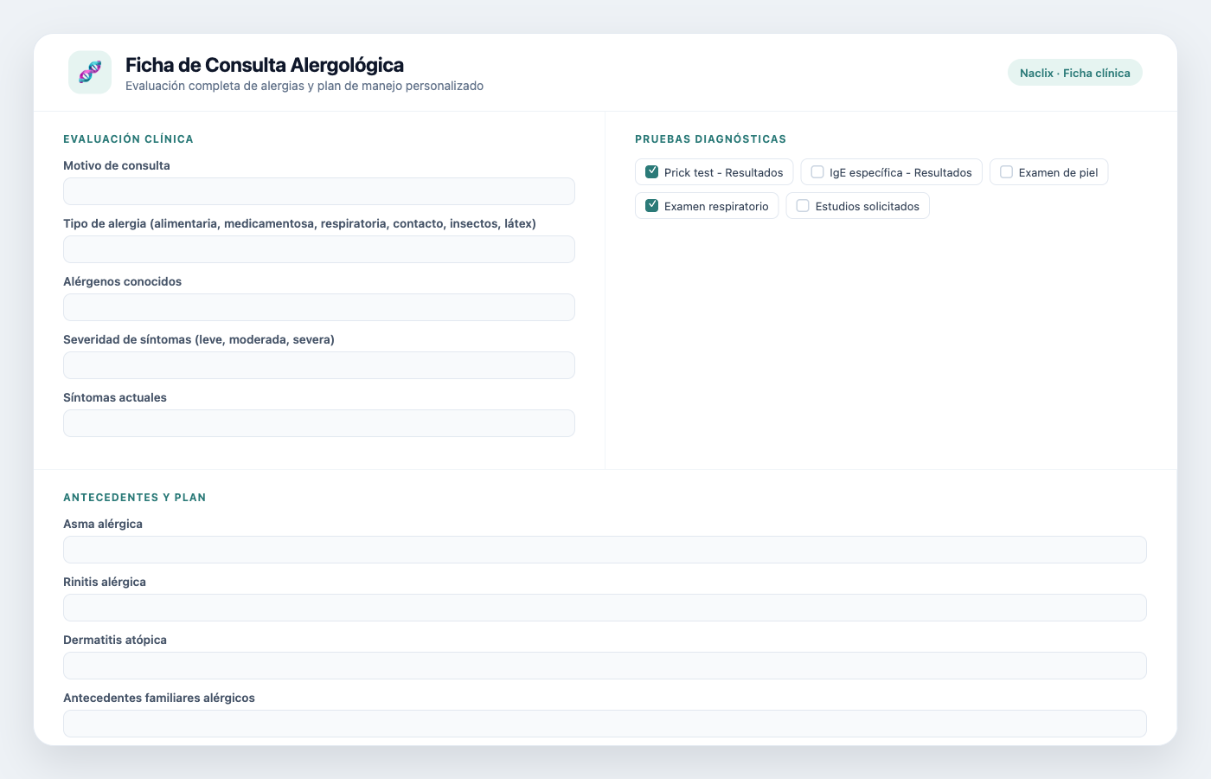The height and width of the screenshot is (779, 1211).
Task: Click the 'Alérgenos conocidos' label
Action: (123, 281)
